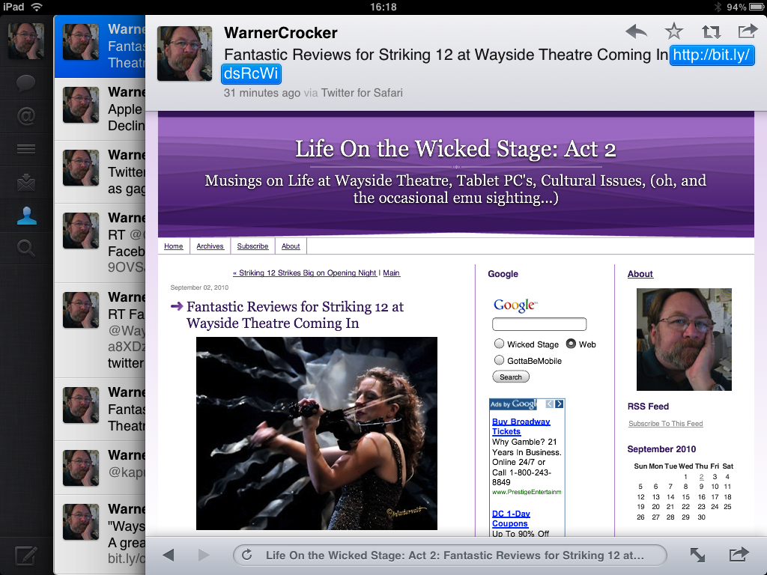Click the 'September 02, 2010' post date
The height and width of the screenshot is (575, 767).
[199, 287]
